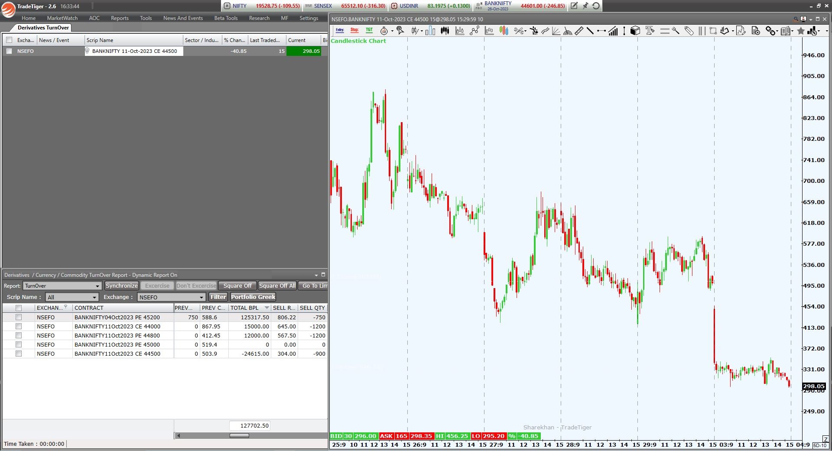Check the BANKNIFTY11Oct2023 PE 44800 row

pos(19,335)
